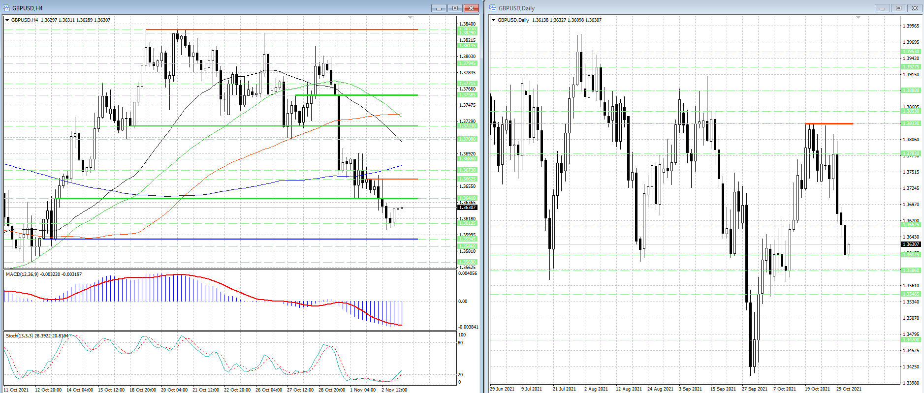The width and height of the screenshot is (924, 393).
Task: Click the chart shift marker on Daily chart
Action: pyautogui.click(x=859, y=18)
